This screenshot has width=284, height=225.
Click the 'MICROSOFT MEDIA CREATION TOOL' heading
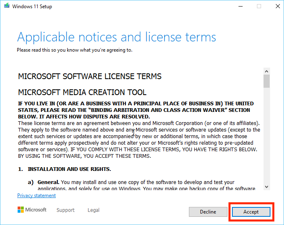click(x=82, y=92)
